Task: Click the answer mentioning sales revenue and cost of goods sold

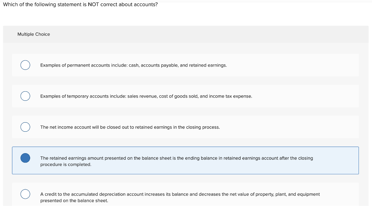Action: coord(146,96)
